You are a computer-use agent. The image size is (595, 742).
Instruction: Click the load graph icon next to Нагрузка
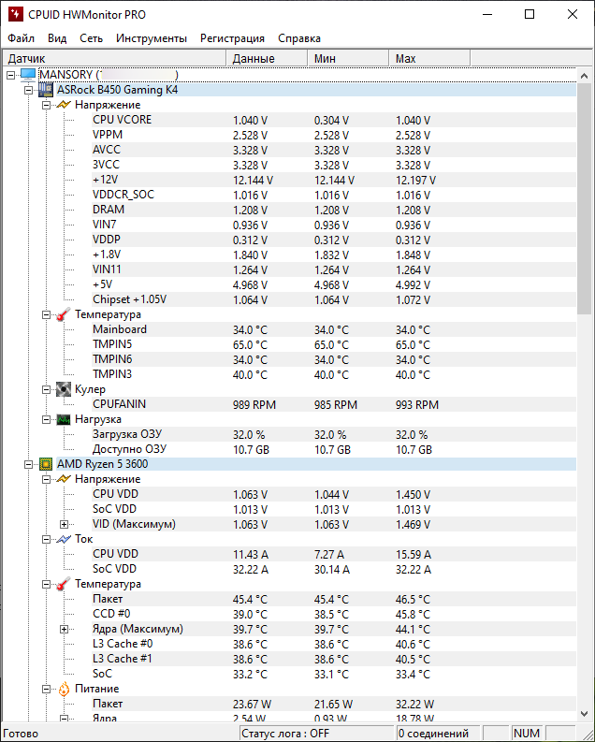tap(64, 419)
